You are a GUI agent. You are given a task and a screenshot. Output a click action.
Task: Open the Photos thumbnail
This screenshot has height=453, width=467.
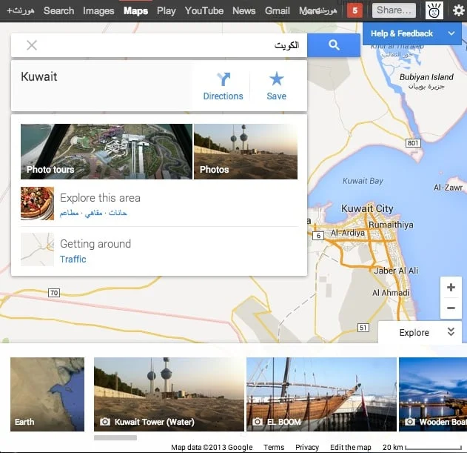point(246,151)
